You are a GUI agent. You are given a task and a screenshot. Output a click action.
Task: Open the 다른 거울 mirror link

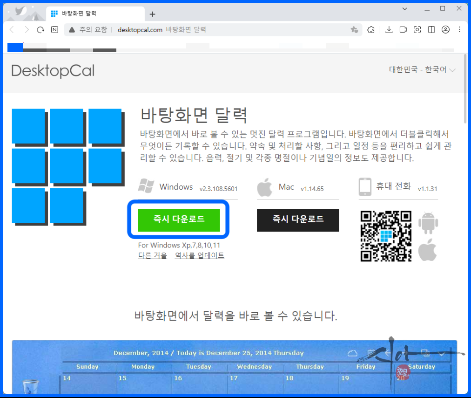pos(152,256)
